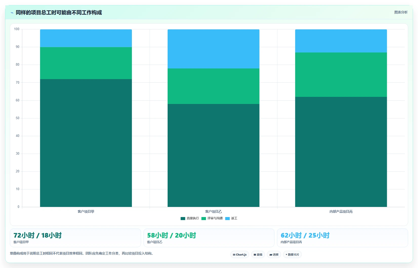418x268 pixels.
Task: Click the blue 返工 segment of 客户项目甲
Action: click(86, 38)
